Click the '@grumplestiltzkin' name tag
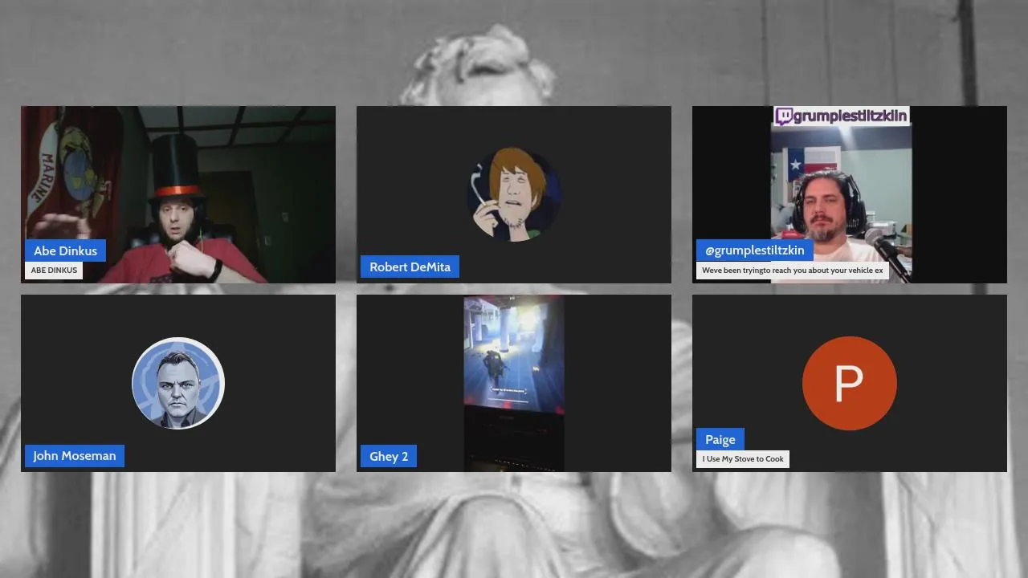This screenshot has width=1028, height=578. pos(755,250)
